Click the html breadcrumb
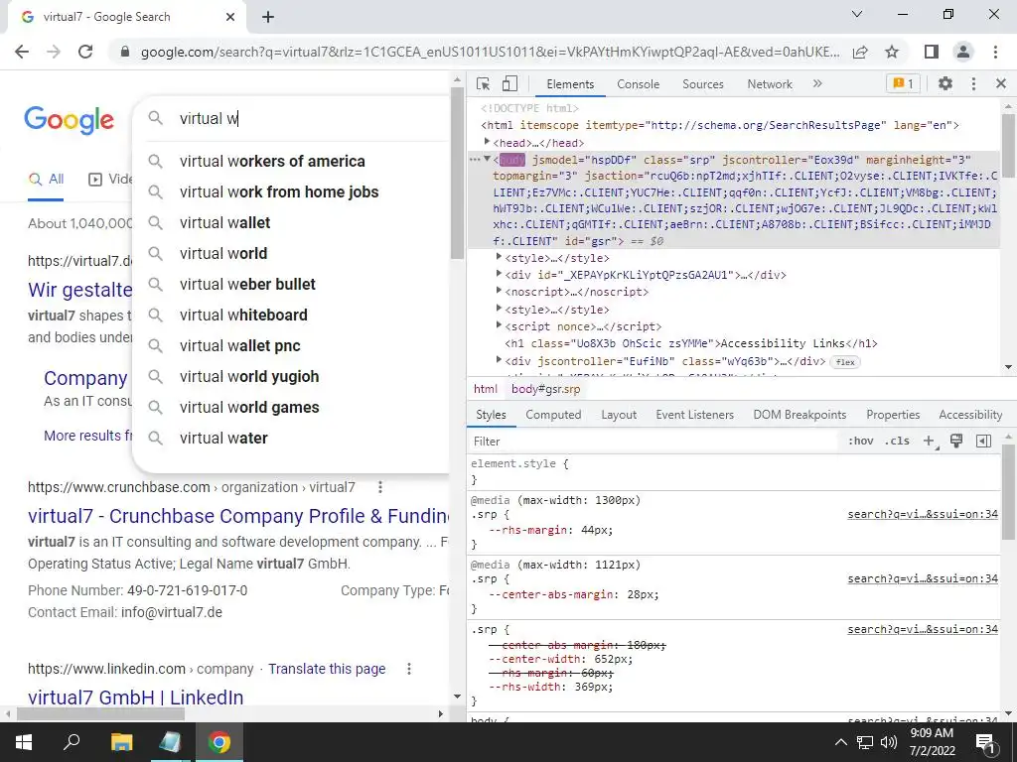1017x762 pixels. coord(485,389)
